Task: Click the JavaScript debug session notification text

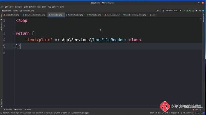Action: [x=46, y=113]
